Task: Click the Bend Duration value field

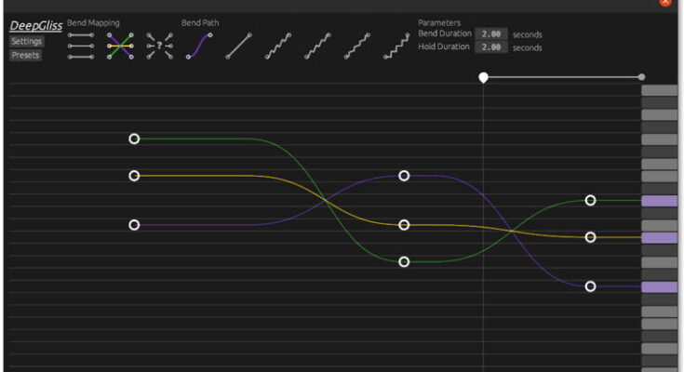Action: pyautogui.click(x=490, y=34)
